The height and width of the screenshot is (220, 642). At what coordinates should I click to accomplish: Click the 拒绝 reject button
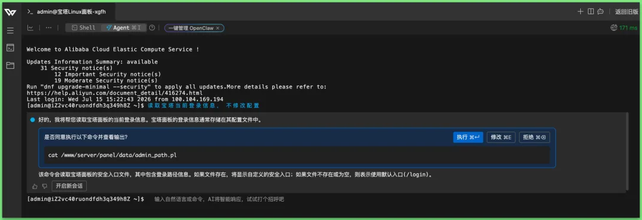(x=534, y=137)
